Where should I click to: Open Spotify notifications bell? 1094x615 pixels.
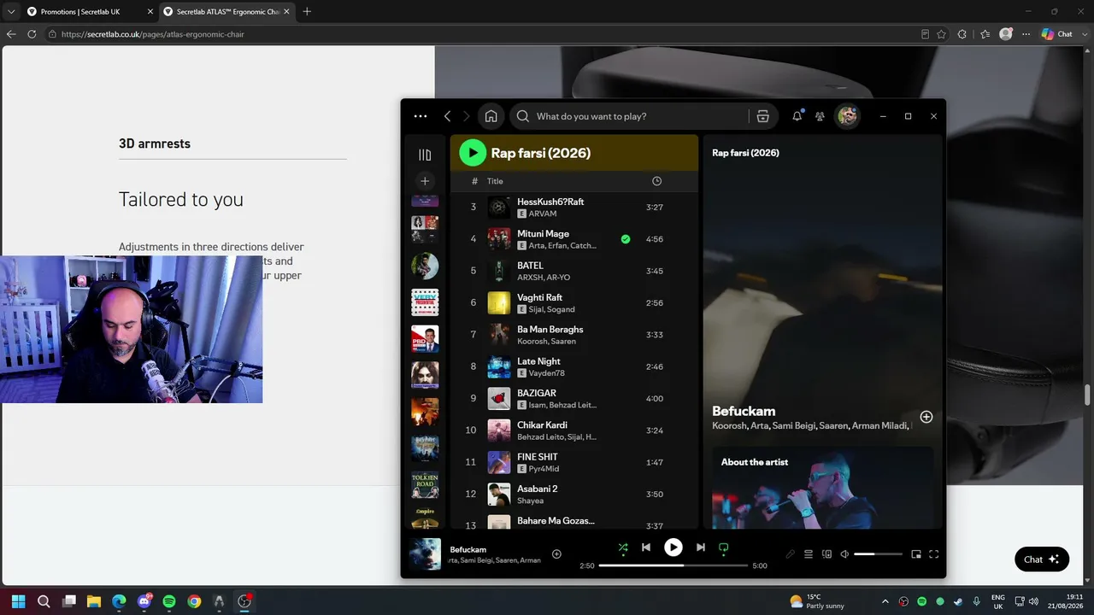click(x=797, y=116)
